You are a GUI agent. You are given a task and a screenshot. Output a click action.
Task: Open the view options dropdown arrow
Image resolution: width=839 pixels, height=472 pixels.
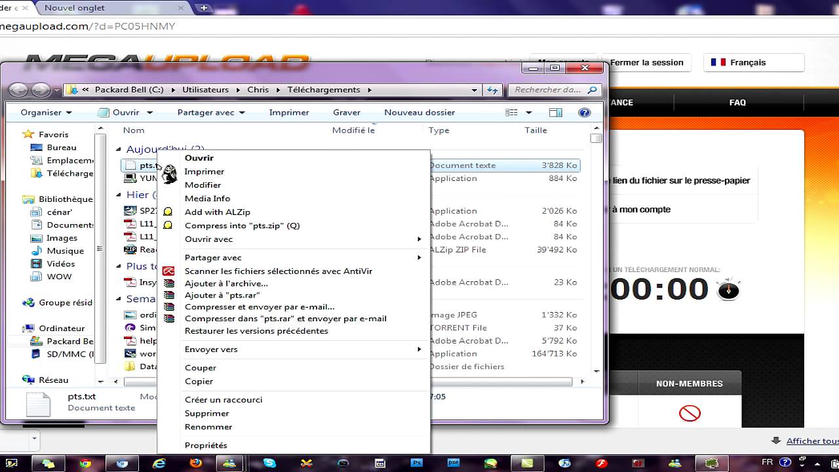pyautogui.click(x=529, y=113)
